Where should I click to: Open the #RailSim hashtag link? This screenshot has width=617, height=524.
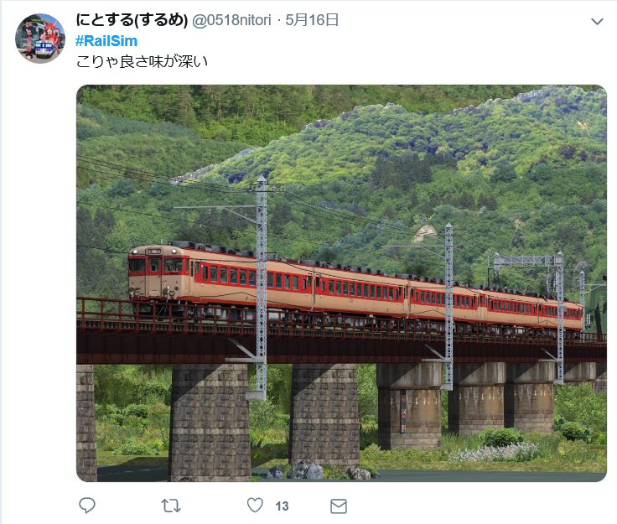[x=106, y=41]
